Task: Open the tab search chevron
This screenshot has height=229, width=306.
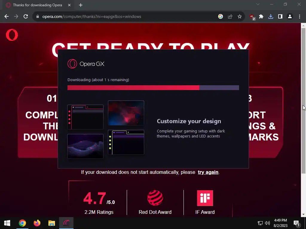Action: pyautogui.click(x=258, y=4)
